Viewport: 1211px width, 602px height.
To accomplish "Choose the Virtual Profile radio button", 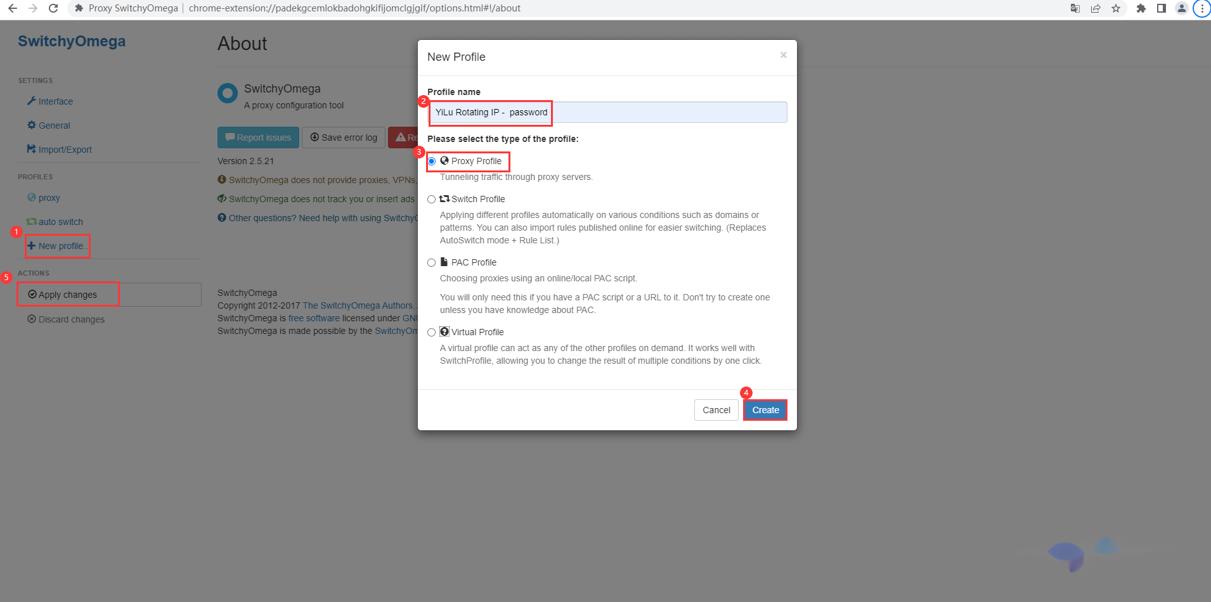I will [x=432, y=333].
